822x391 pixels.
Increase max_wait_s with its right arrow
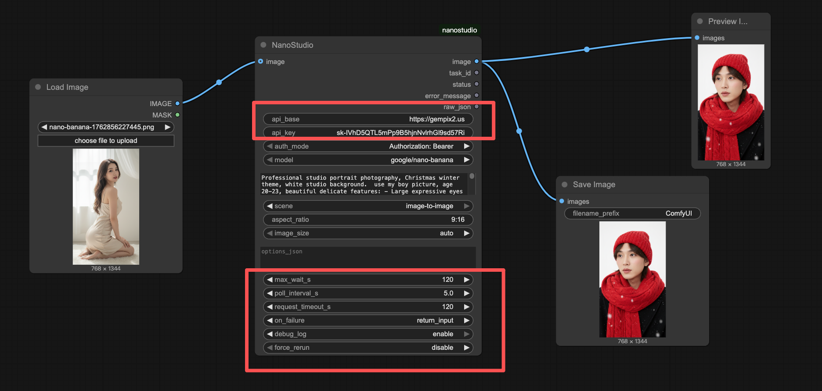point(467,280)
